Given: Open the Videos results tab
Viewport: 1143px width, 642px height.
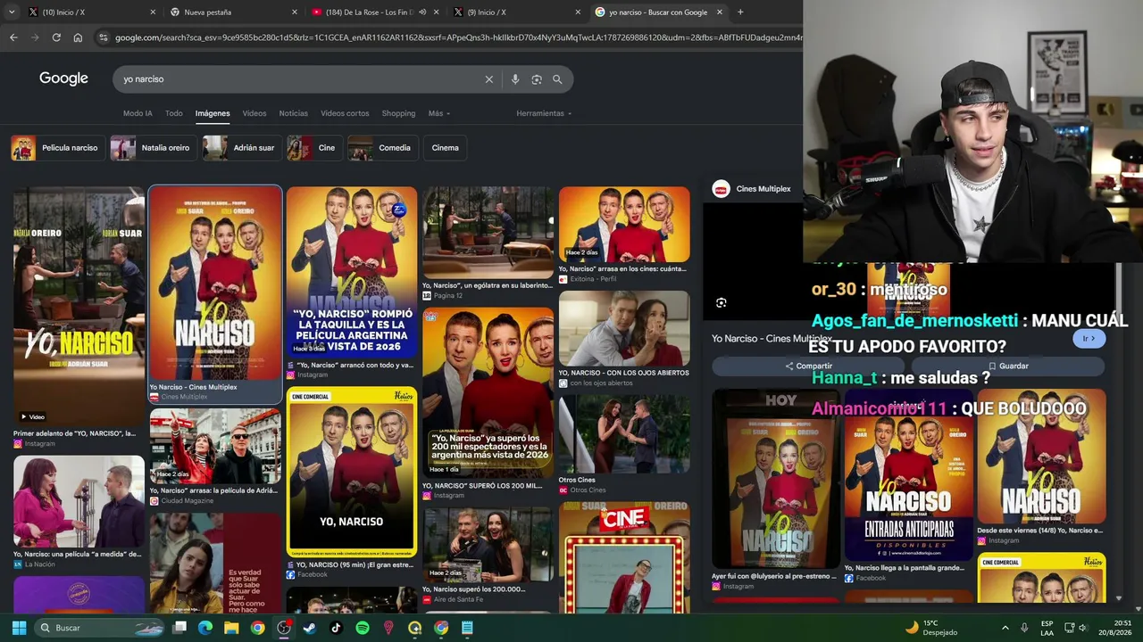Looking at the screenshot, I should 254,113.
